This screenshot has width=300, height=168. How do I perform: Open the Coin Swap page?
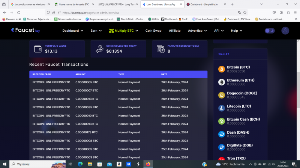click(153, 31)
